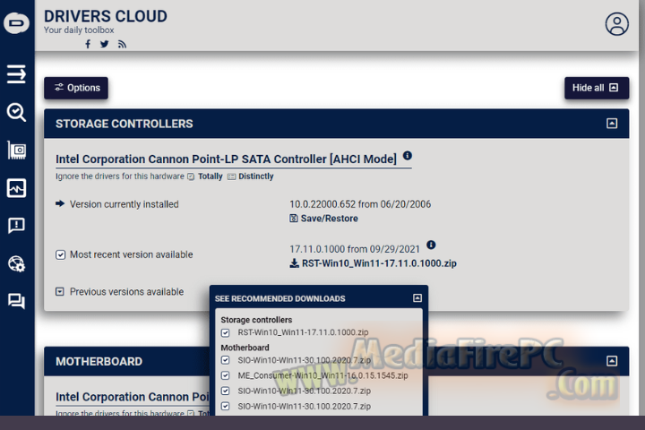This screenshot has height=430, width=645.
Task: Click the Save/Restore link
Action: pos(329,219)
